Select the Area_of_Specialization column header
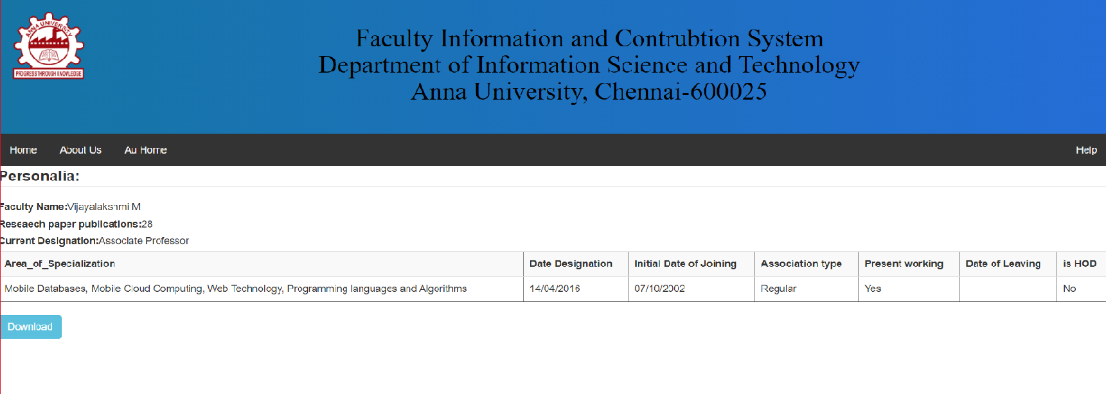This screenshot has height=394, width=1106. [x=60, y=264]
